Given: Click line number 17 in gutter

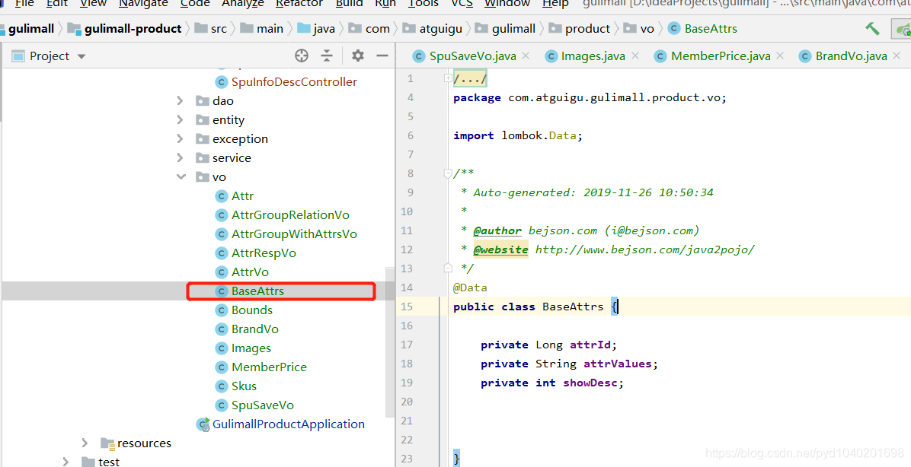Looking at the screenshot, I should click(x=407, y=345).
